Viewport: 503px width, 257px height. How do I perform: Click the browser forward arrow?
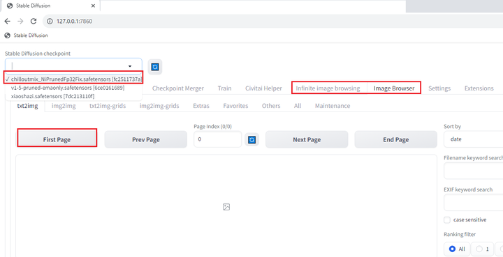tap(20, 21)
